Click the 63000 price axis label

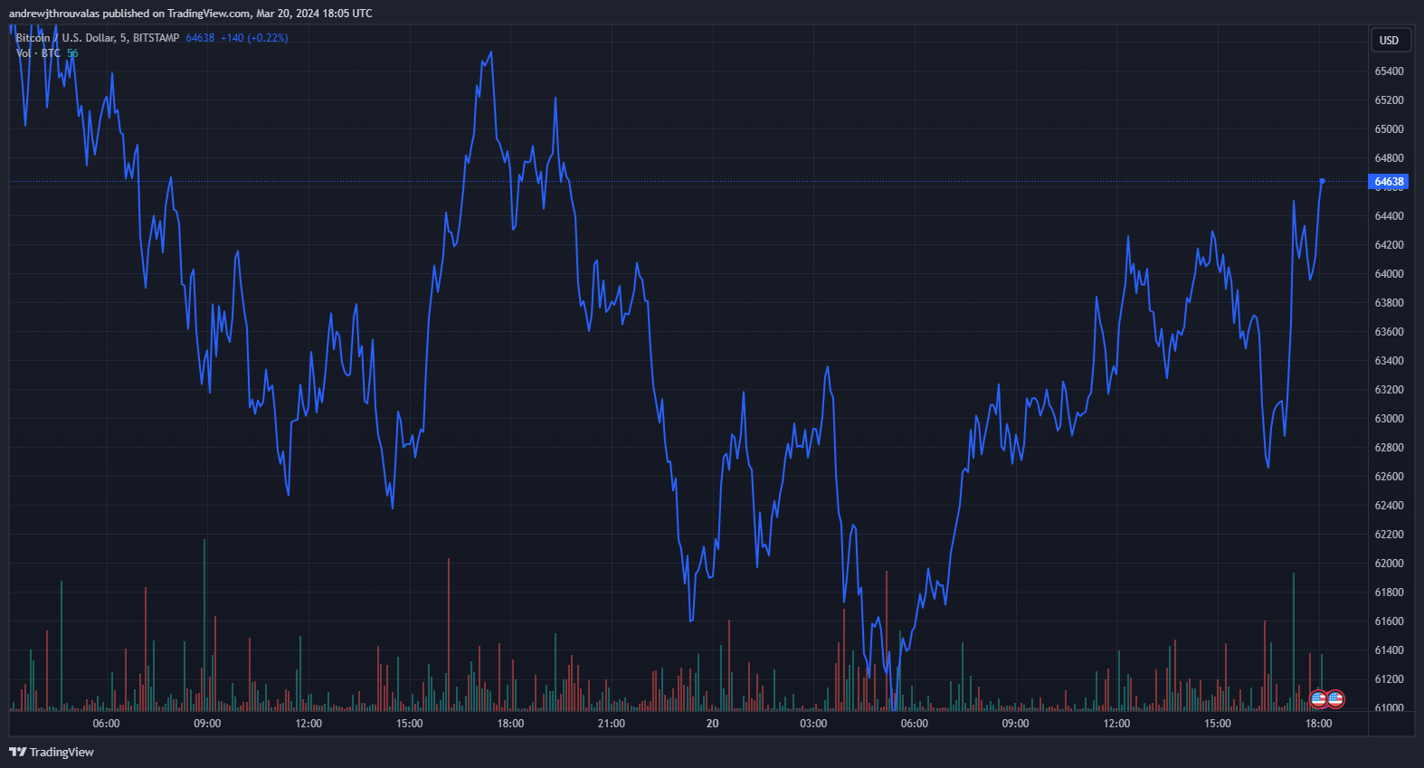coord(1389,419)
